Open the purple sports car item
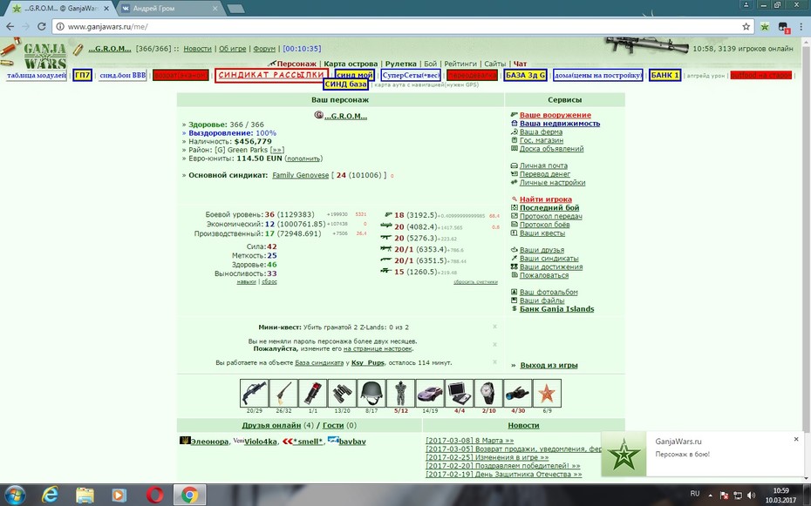This screenshot has width=811, height=506. click(x=430, y=393)
